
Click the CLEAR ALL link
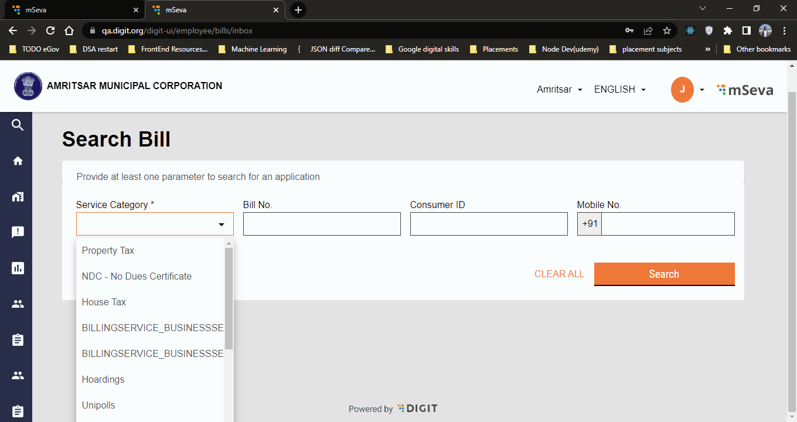559,274
